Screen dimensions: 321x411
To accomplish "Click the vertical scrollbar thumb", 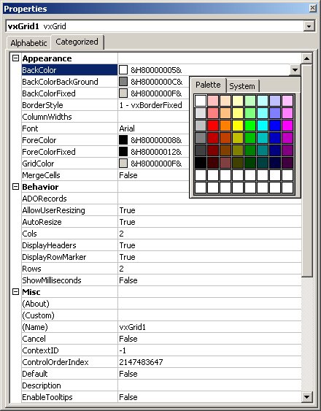I will point(306,170).
